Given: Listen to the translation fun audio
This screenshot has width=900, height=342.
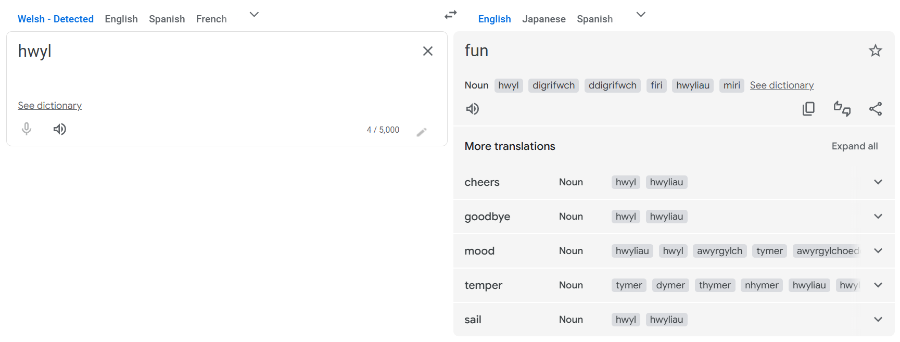Looking at the screenshot, I should point(472,109).
